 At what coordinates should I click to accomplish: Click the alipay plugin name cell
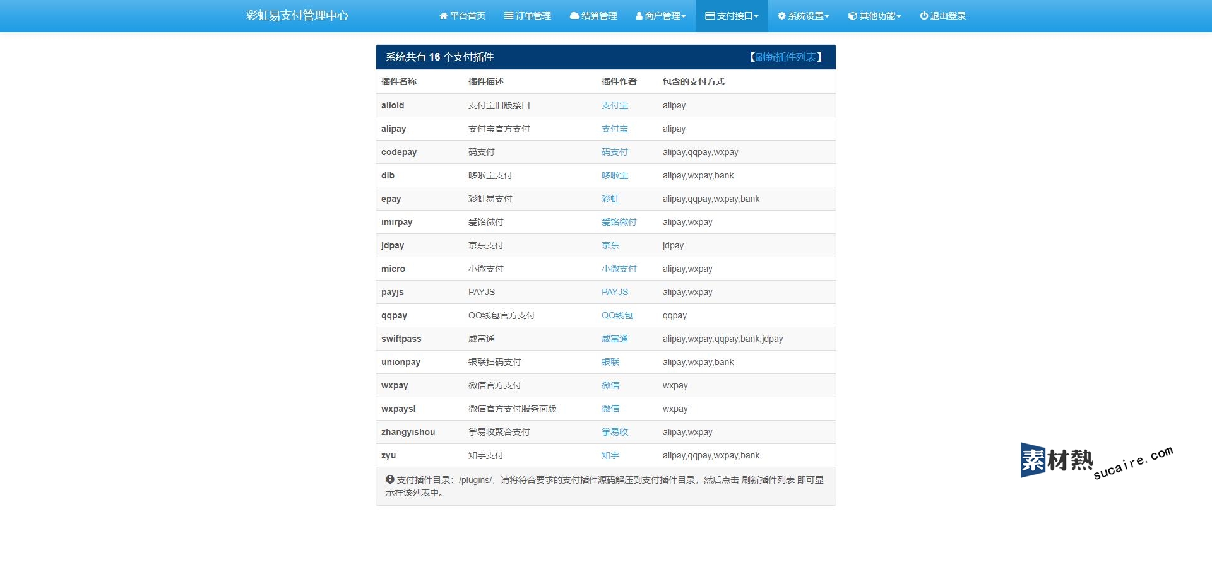[x=420, y=129]
